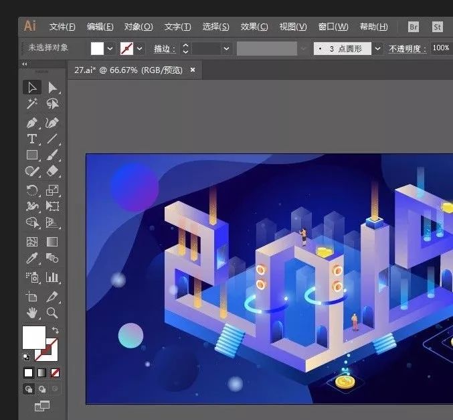
Task: Select the Pen tool
Action: pyautogui.click(x=31, y=123)
